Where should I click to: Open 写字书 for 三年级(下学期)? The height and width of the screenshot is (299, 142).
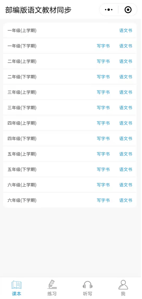[x=103, y=108]
